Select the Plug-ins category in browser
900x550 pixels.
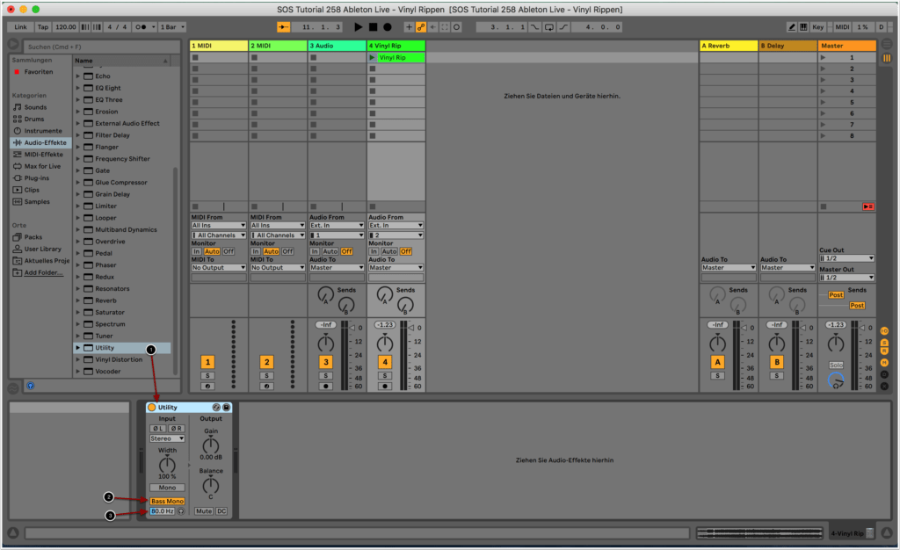click(x=37, y=177)
